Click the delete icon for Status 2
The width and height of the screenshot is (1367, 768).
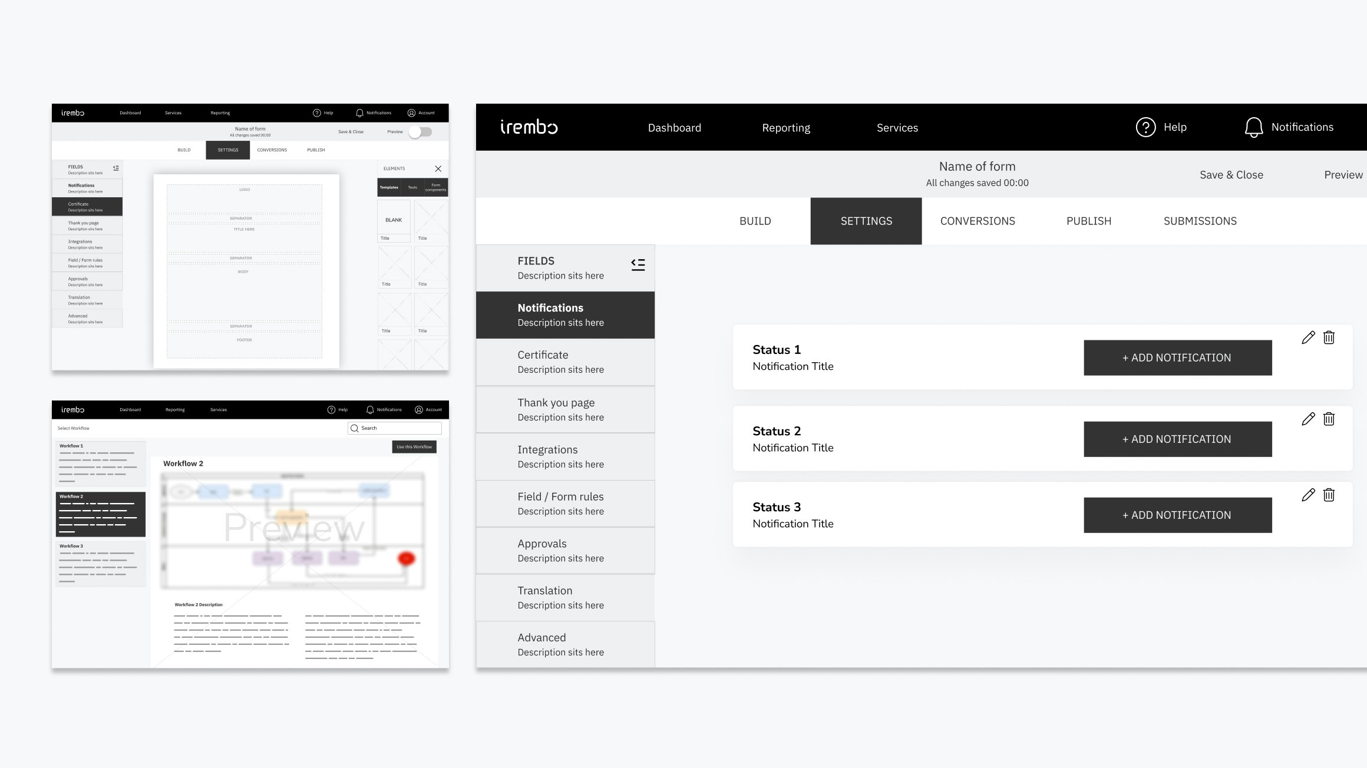[1329, 420]
